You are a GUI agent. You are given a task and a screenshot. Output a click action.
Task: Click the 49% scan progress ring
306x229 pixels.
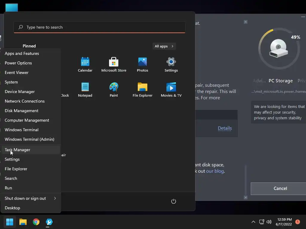coord(279,48)
